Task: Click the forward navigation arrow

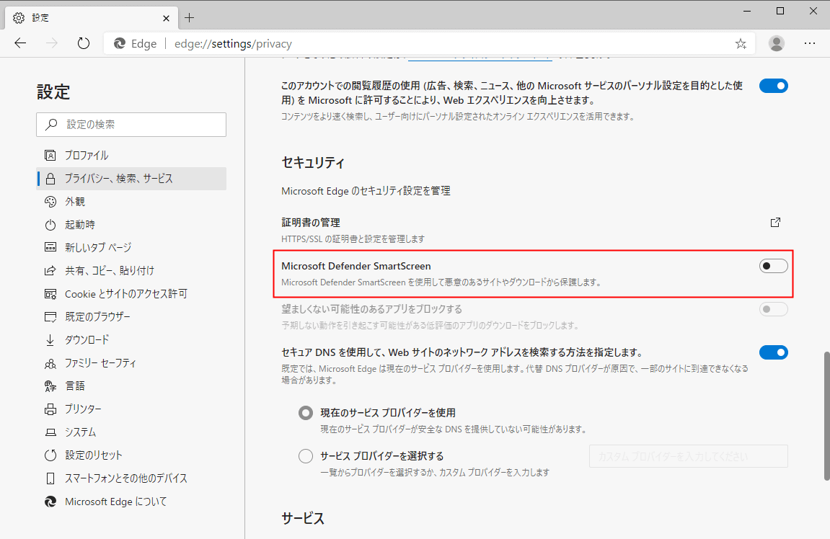Action: 52,43
